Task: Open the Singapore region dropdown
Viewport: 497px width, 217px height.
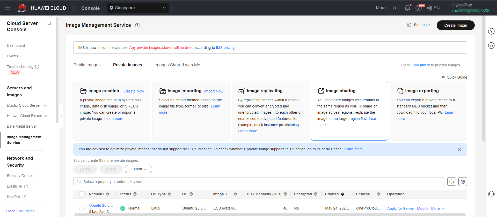Action: [x=138, y=8]
